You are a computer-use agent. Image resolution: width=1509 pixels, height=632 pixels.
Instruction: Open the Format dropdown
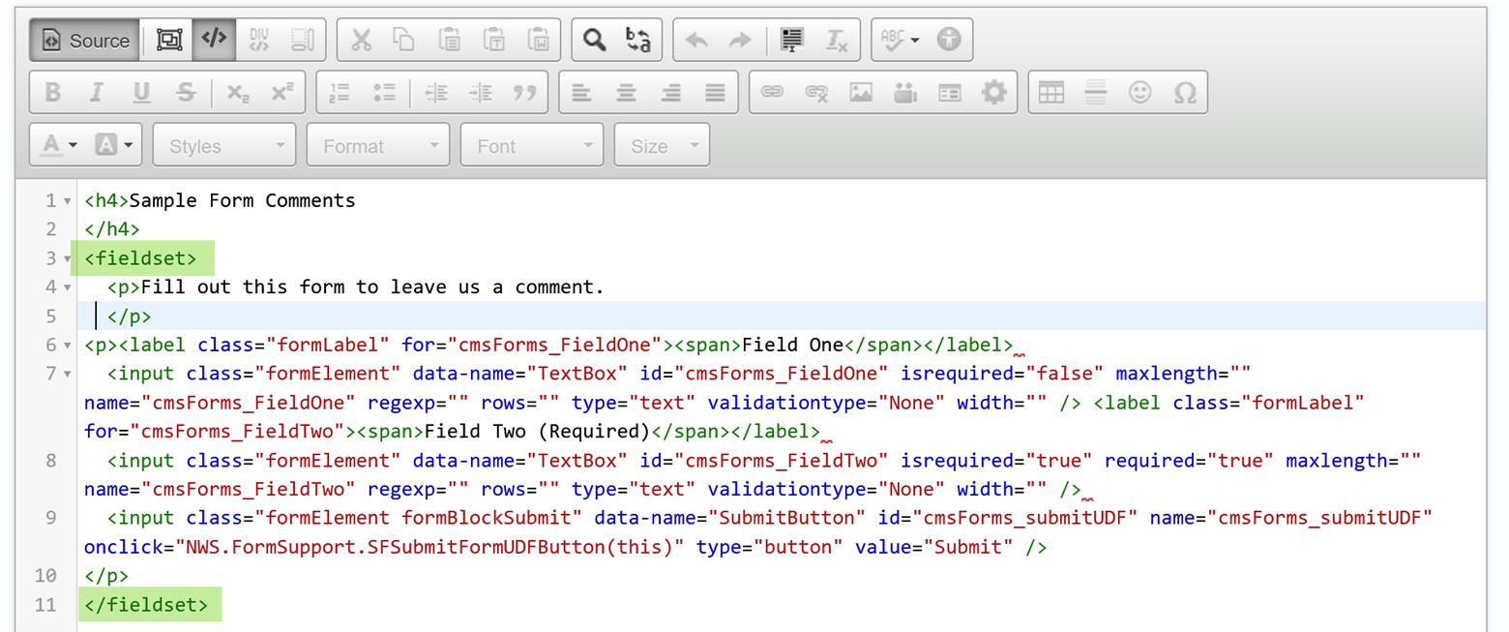(x=378, y=145)
